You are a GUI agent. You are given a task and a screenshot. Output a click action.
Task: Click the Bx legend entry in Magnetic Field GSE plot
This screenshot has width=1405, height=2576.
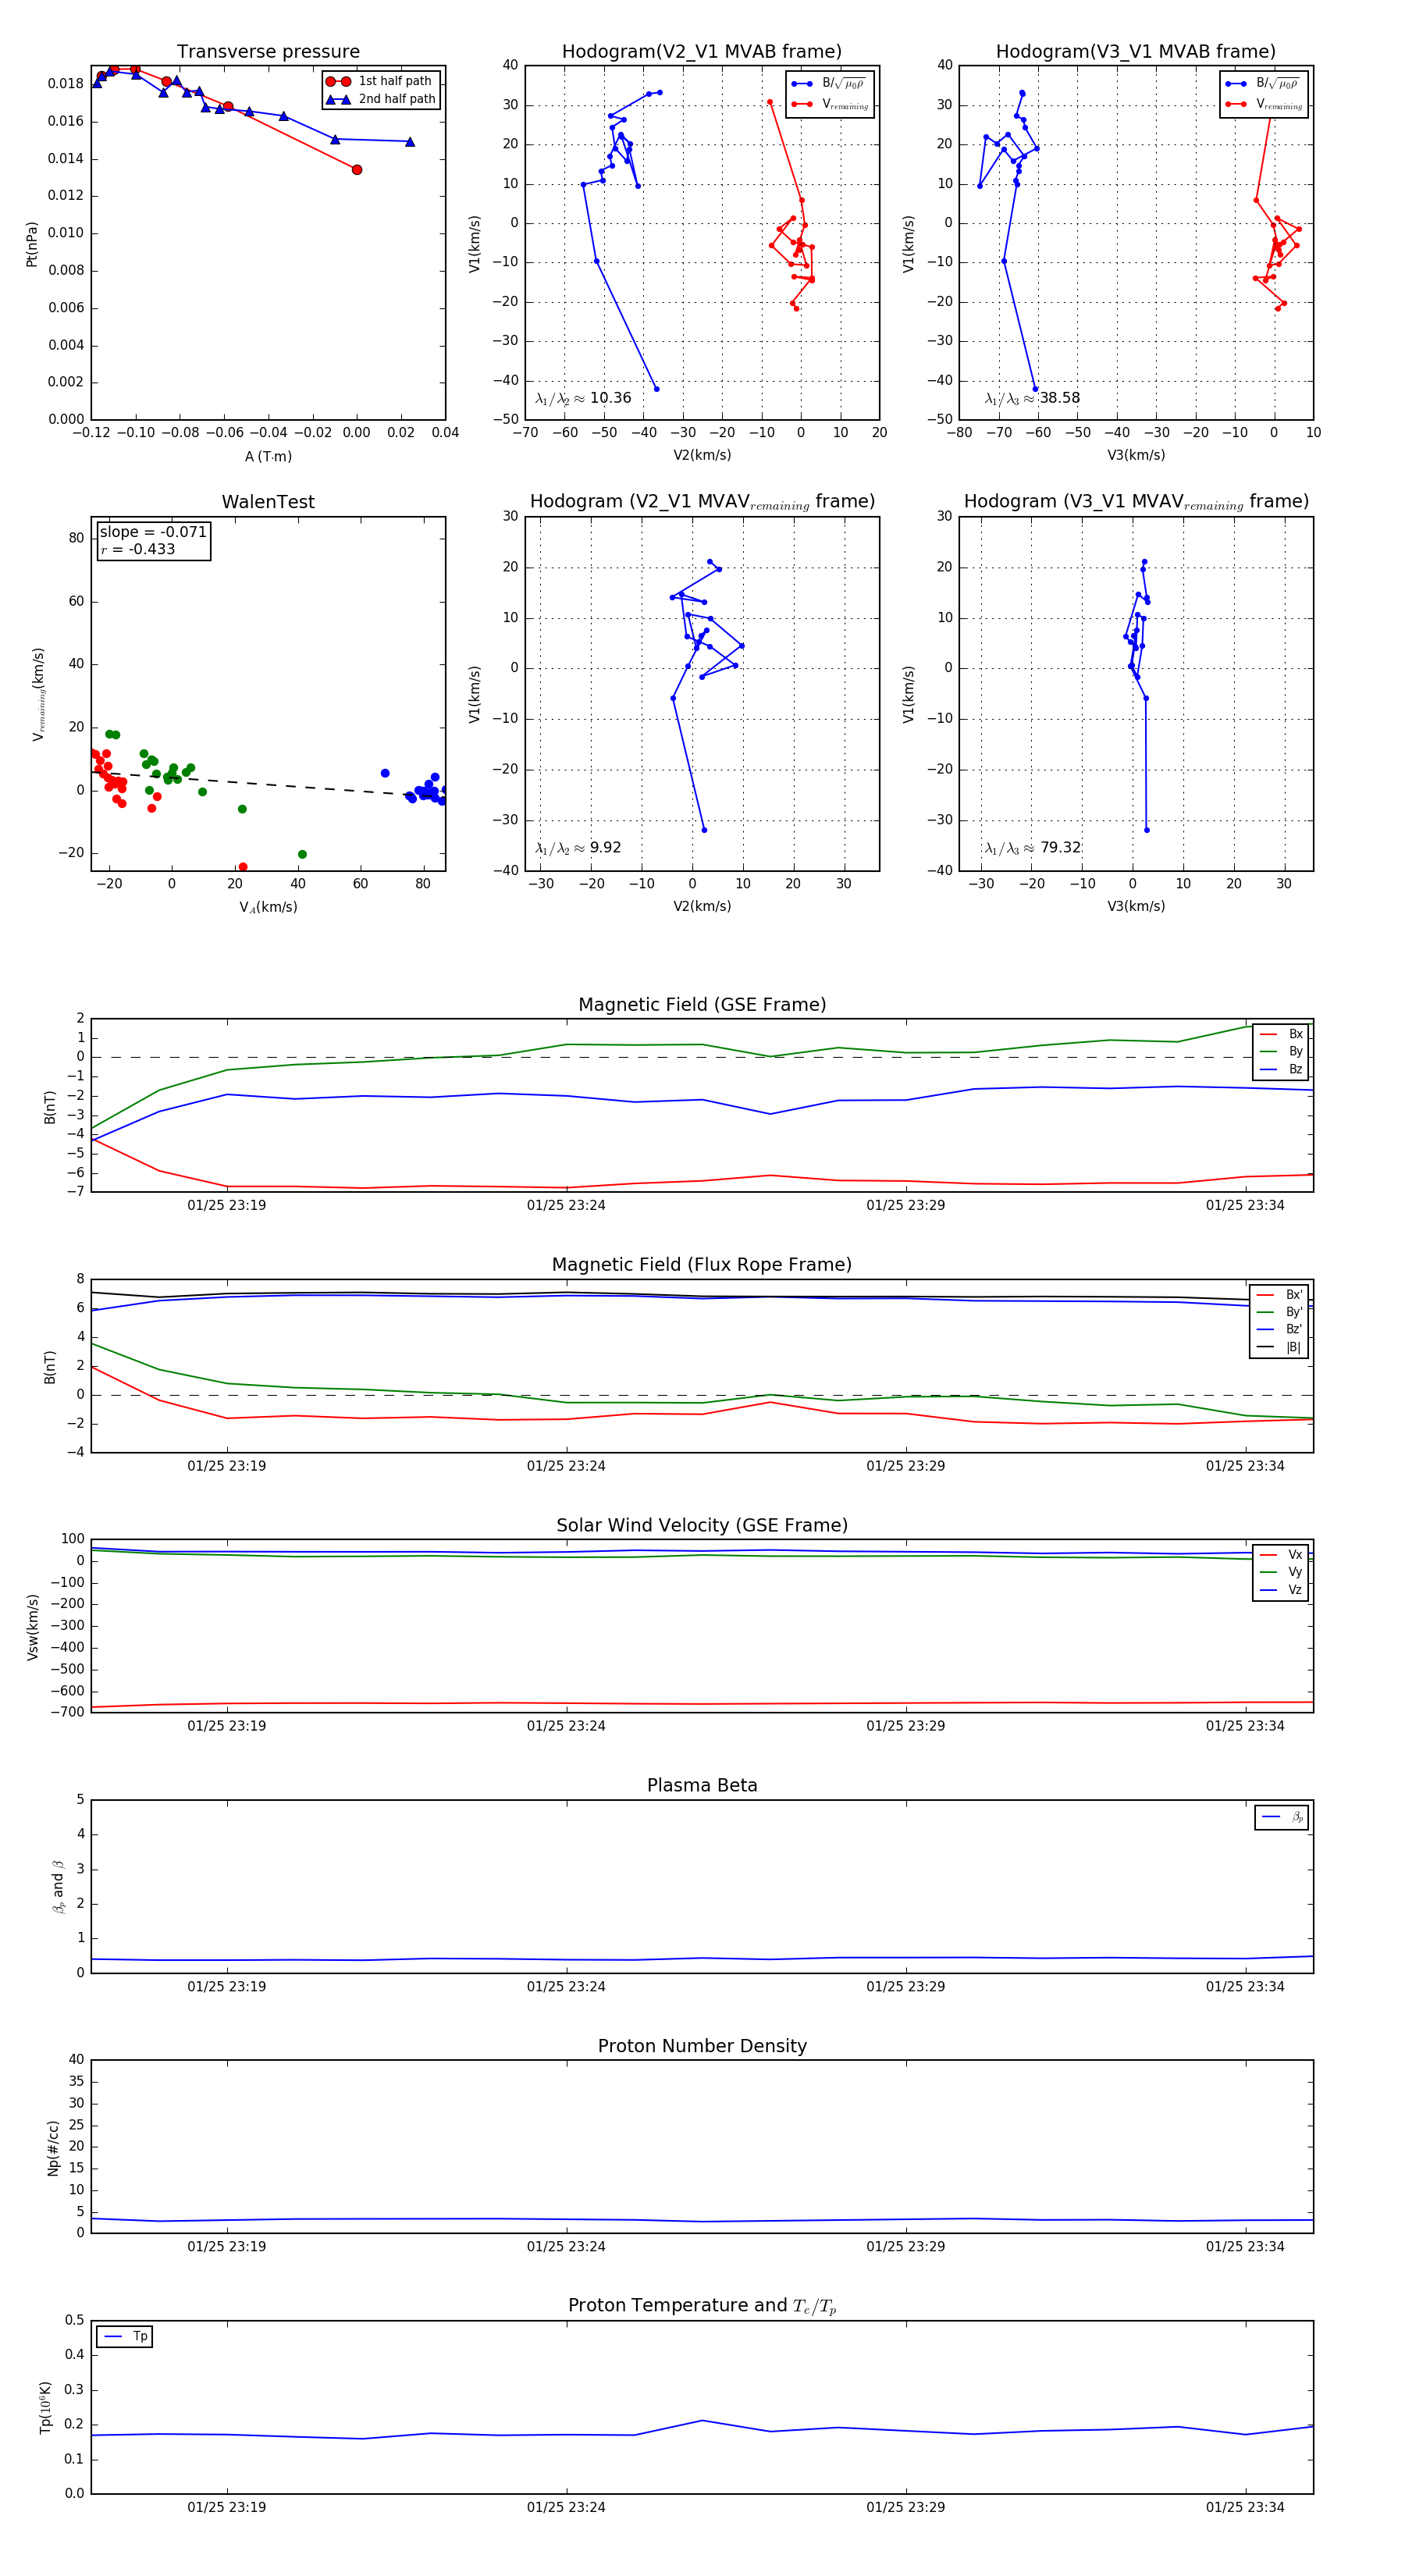pyautogui.click(x=1282, y=1034)
